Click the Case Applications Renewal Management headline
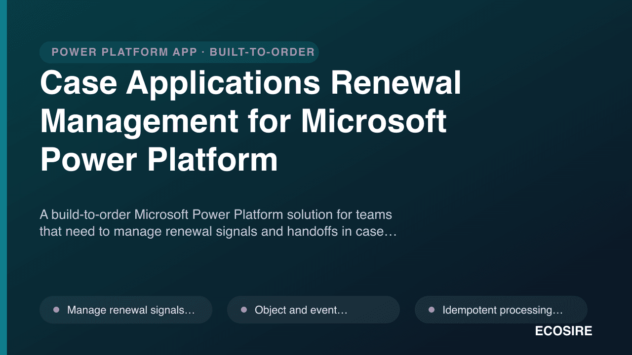Screen dimensions: 632x355 (251, 121)
